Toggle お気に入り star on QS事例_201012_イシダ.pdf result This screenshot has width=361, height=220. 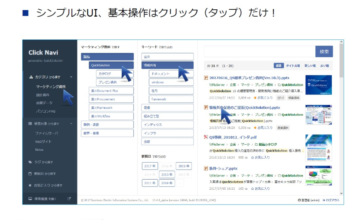252,157
